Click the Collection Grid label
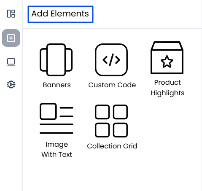 tap(112, 146)
